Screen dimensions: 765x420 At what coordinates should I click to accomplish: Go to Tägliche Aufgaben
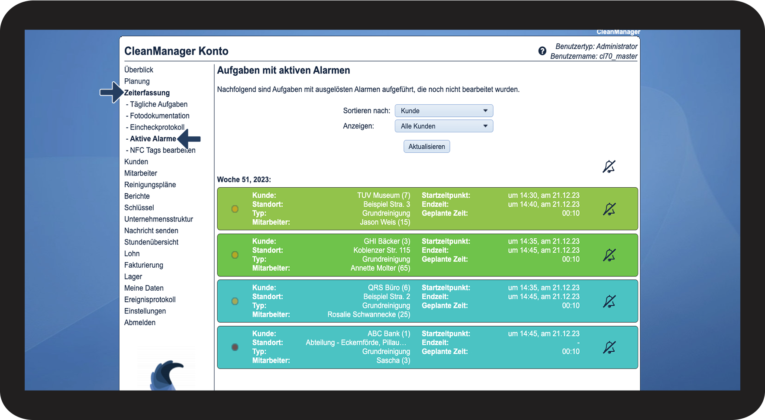(158, 104)
